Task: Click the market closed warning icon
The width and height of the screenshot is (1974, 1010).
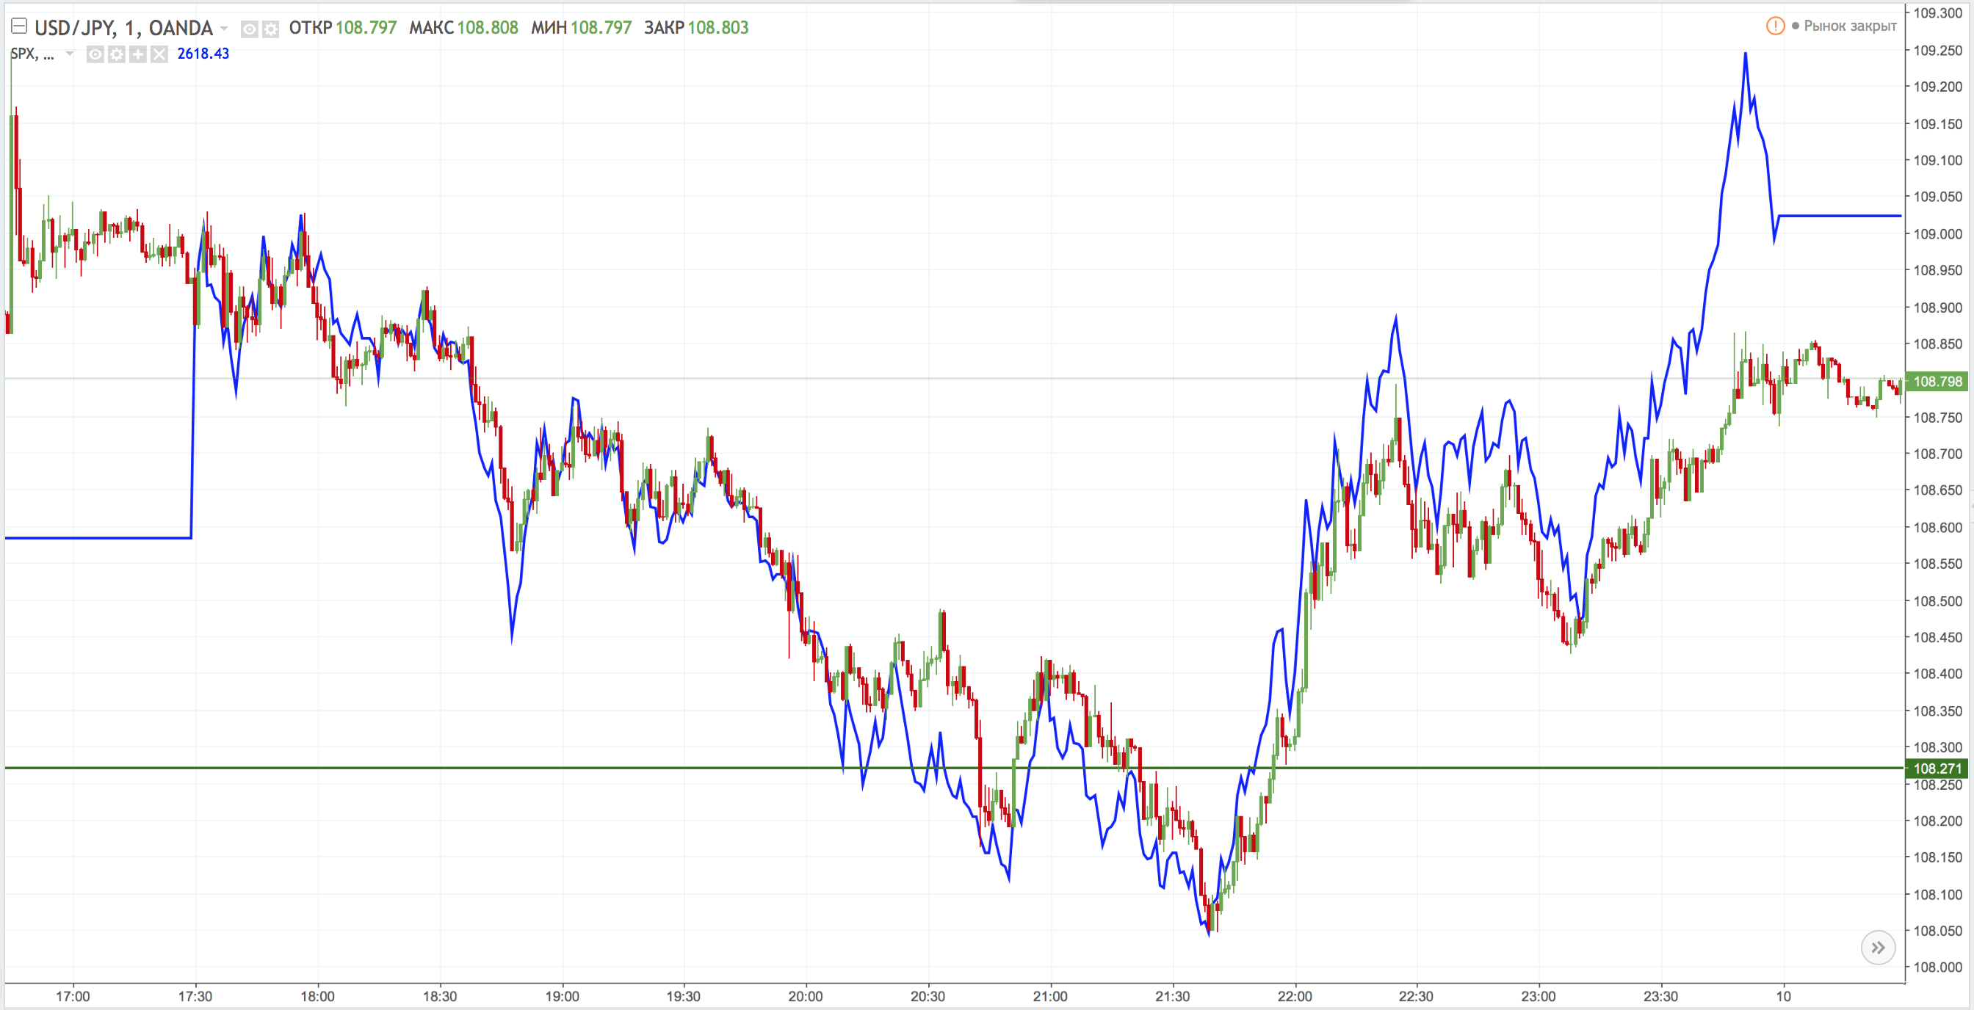Action: coord(1775,26)
